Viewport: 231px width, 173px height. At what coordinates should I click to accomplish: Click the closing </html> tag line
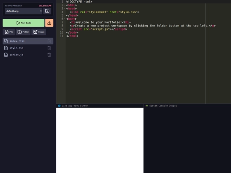tap(72, 36)
